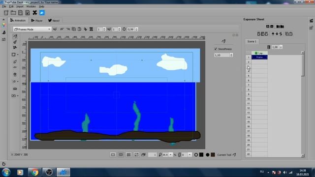
Task: Click the move frame up arrow
Action: [273, 34]
